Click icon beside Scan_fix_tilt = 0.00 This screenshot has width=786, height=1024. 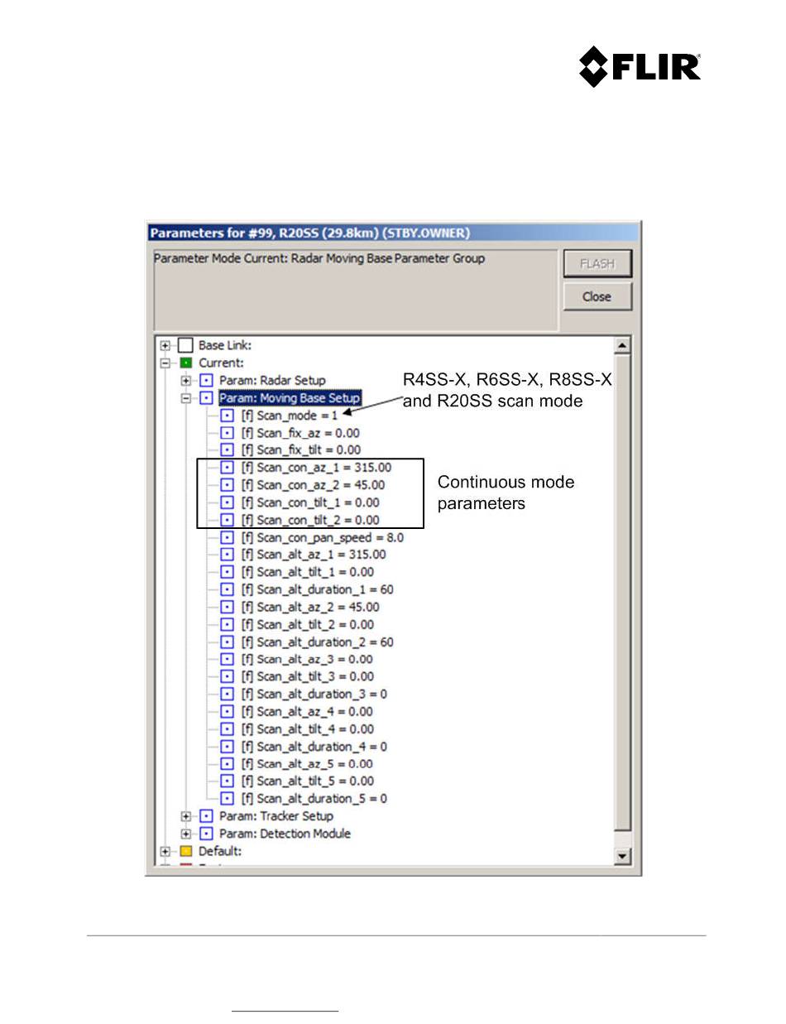tap(228, 450)
